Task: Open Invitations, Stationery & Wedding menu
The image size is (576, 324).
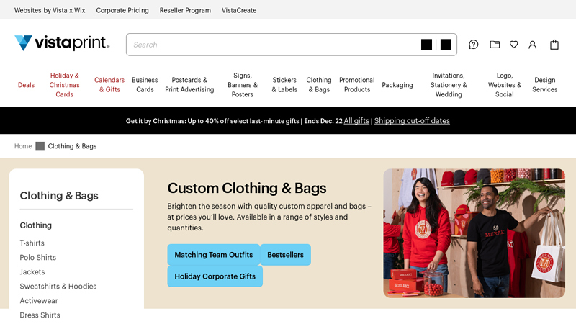Action: [449, 85]
